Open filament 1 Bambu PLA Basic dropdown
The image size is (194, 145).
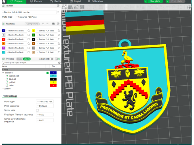click(16, 31)
